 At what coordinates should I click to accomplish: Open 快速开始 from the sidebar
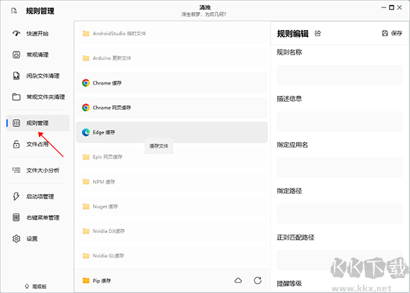[x=38, y=33]
